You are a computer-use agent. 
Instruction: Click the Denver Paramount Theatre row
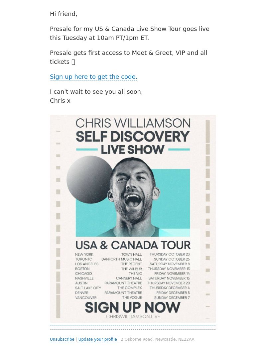tap(132, 293)
